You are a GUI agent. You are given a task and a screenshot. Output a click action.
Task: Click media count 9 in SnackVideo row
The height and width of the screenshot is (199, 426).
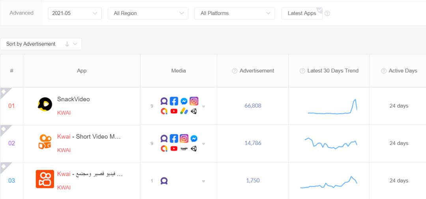pyautogui.click(x=152, y=106)
